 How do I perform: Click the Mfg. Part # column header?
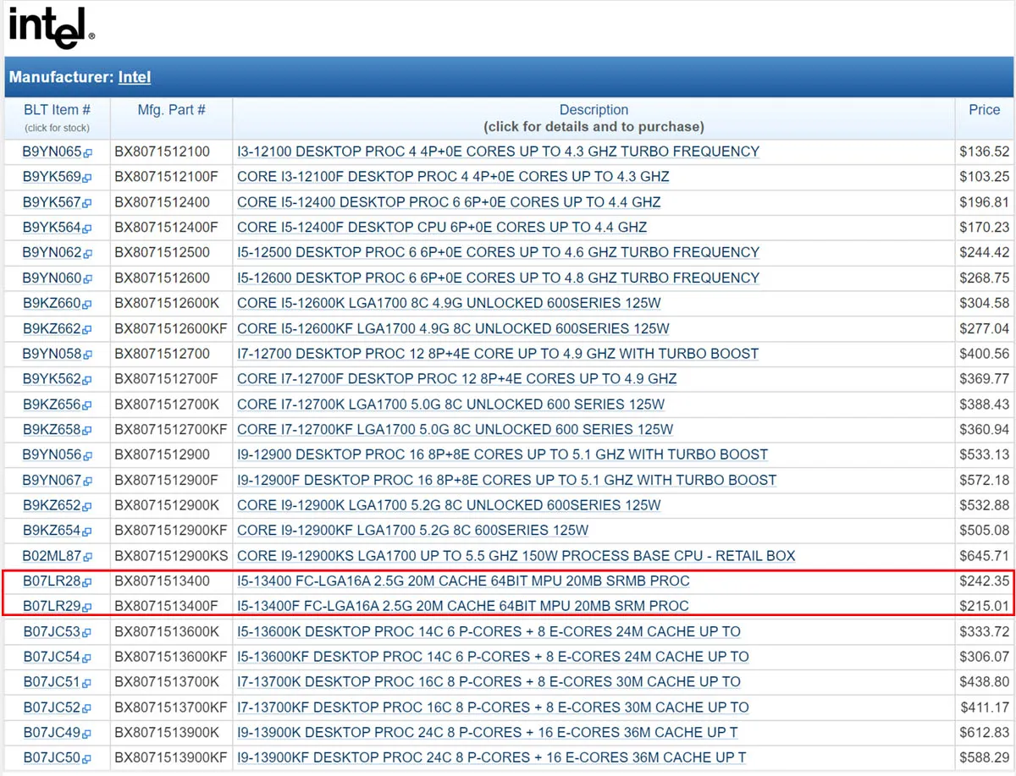172,110
